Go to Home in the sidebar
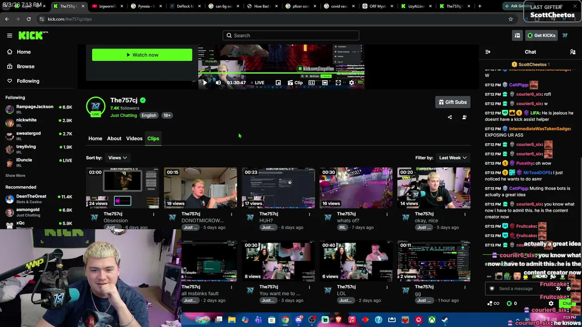This screenshot has height=327, width=582. coord(24,52)
